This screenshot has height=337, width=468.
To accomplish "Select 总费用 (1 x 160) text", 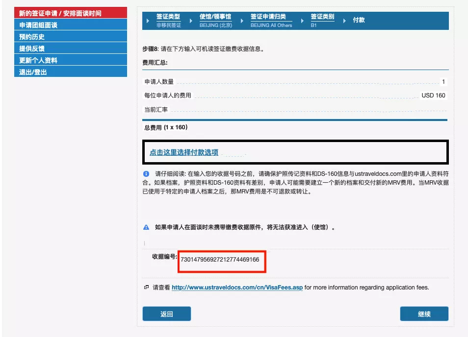I will pos(166,127).
